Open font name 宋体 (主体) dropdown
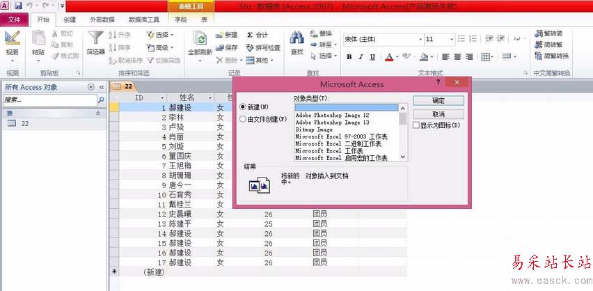 coord(420,40)
